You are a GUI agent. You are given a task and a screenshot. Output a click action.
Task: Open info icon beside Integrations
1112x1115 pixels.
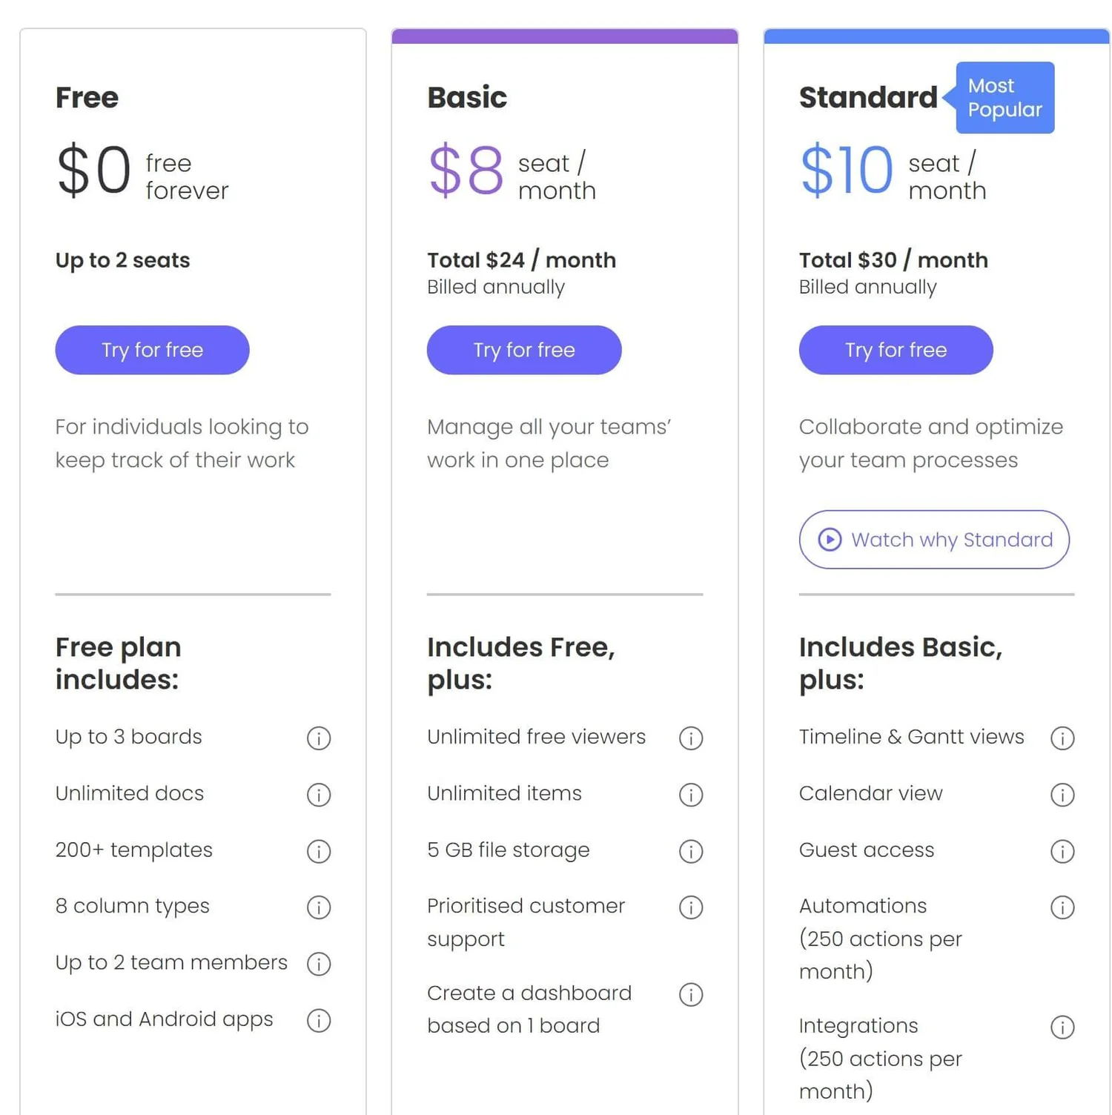1062,1028
